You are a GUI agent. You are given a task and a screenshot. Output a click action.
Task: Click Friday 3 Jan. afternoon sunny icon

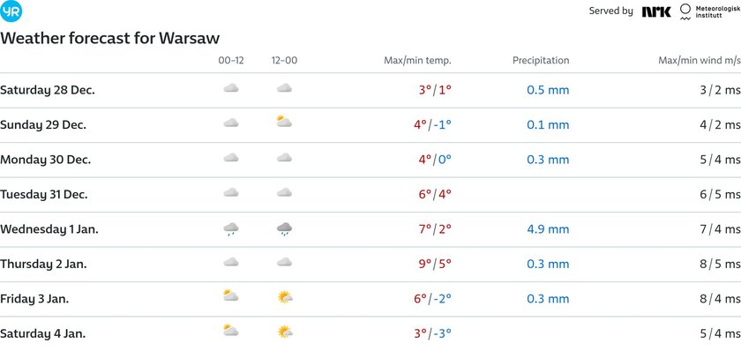285,297
